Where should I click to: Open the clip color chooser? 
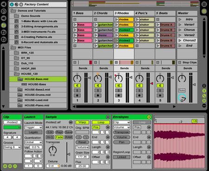pos(12,127)
